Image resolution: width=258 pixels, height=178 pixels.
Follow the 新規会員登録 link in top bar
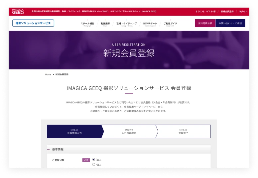227,12
